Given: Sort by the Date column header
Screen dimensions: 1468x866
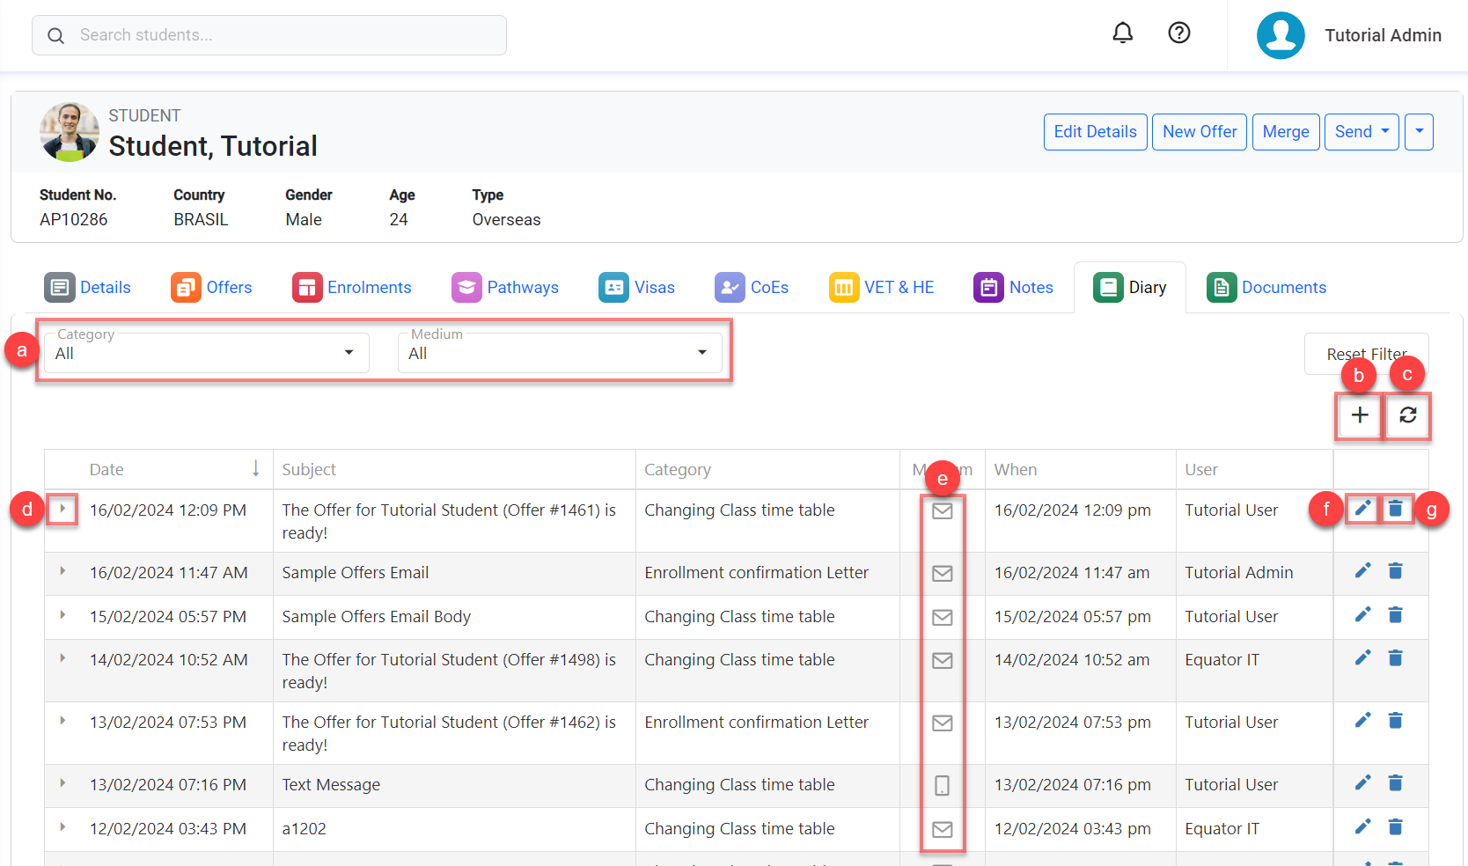Looking at the screenshot, I should (x=159, y=470).
